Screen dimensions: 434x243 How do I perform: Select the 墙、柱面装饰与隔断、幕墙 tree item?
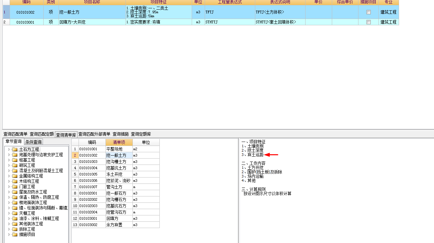click(43, 208)
